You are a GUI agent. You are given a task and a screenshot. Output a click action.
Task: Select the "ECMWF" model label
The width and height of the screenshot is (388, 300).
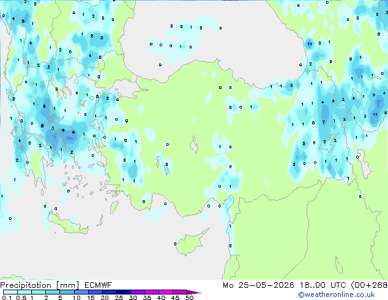pyautogui.click(x=99, y=285)
